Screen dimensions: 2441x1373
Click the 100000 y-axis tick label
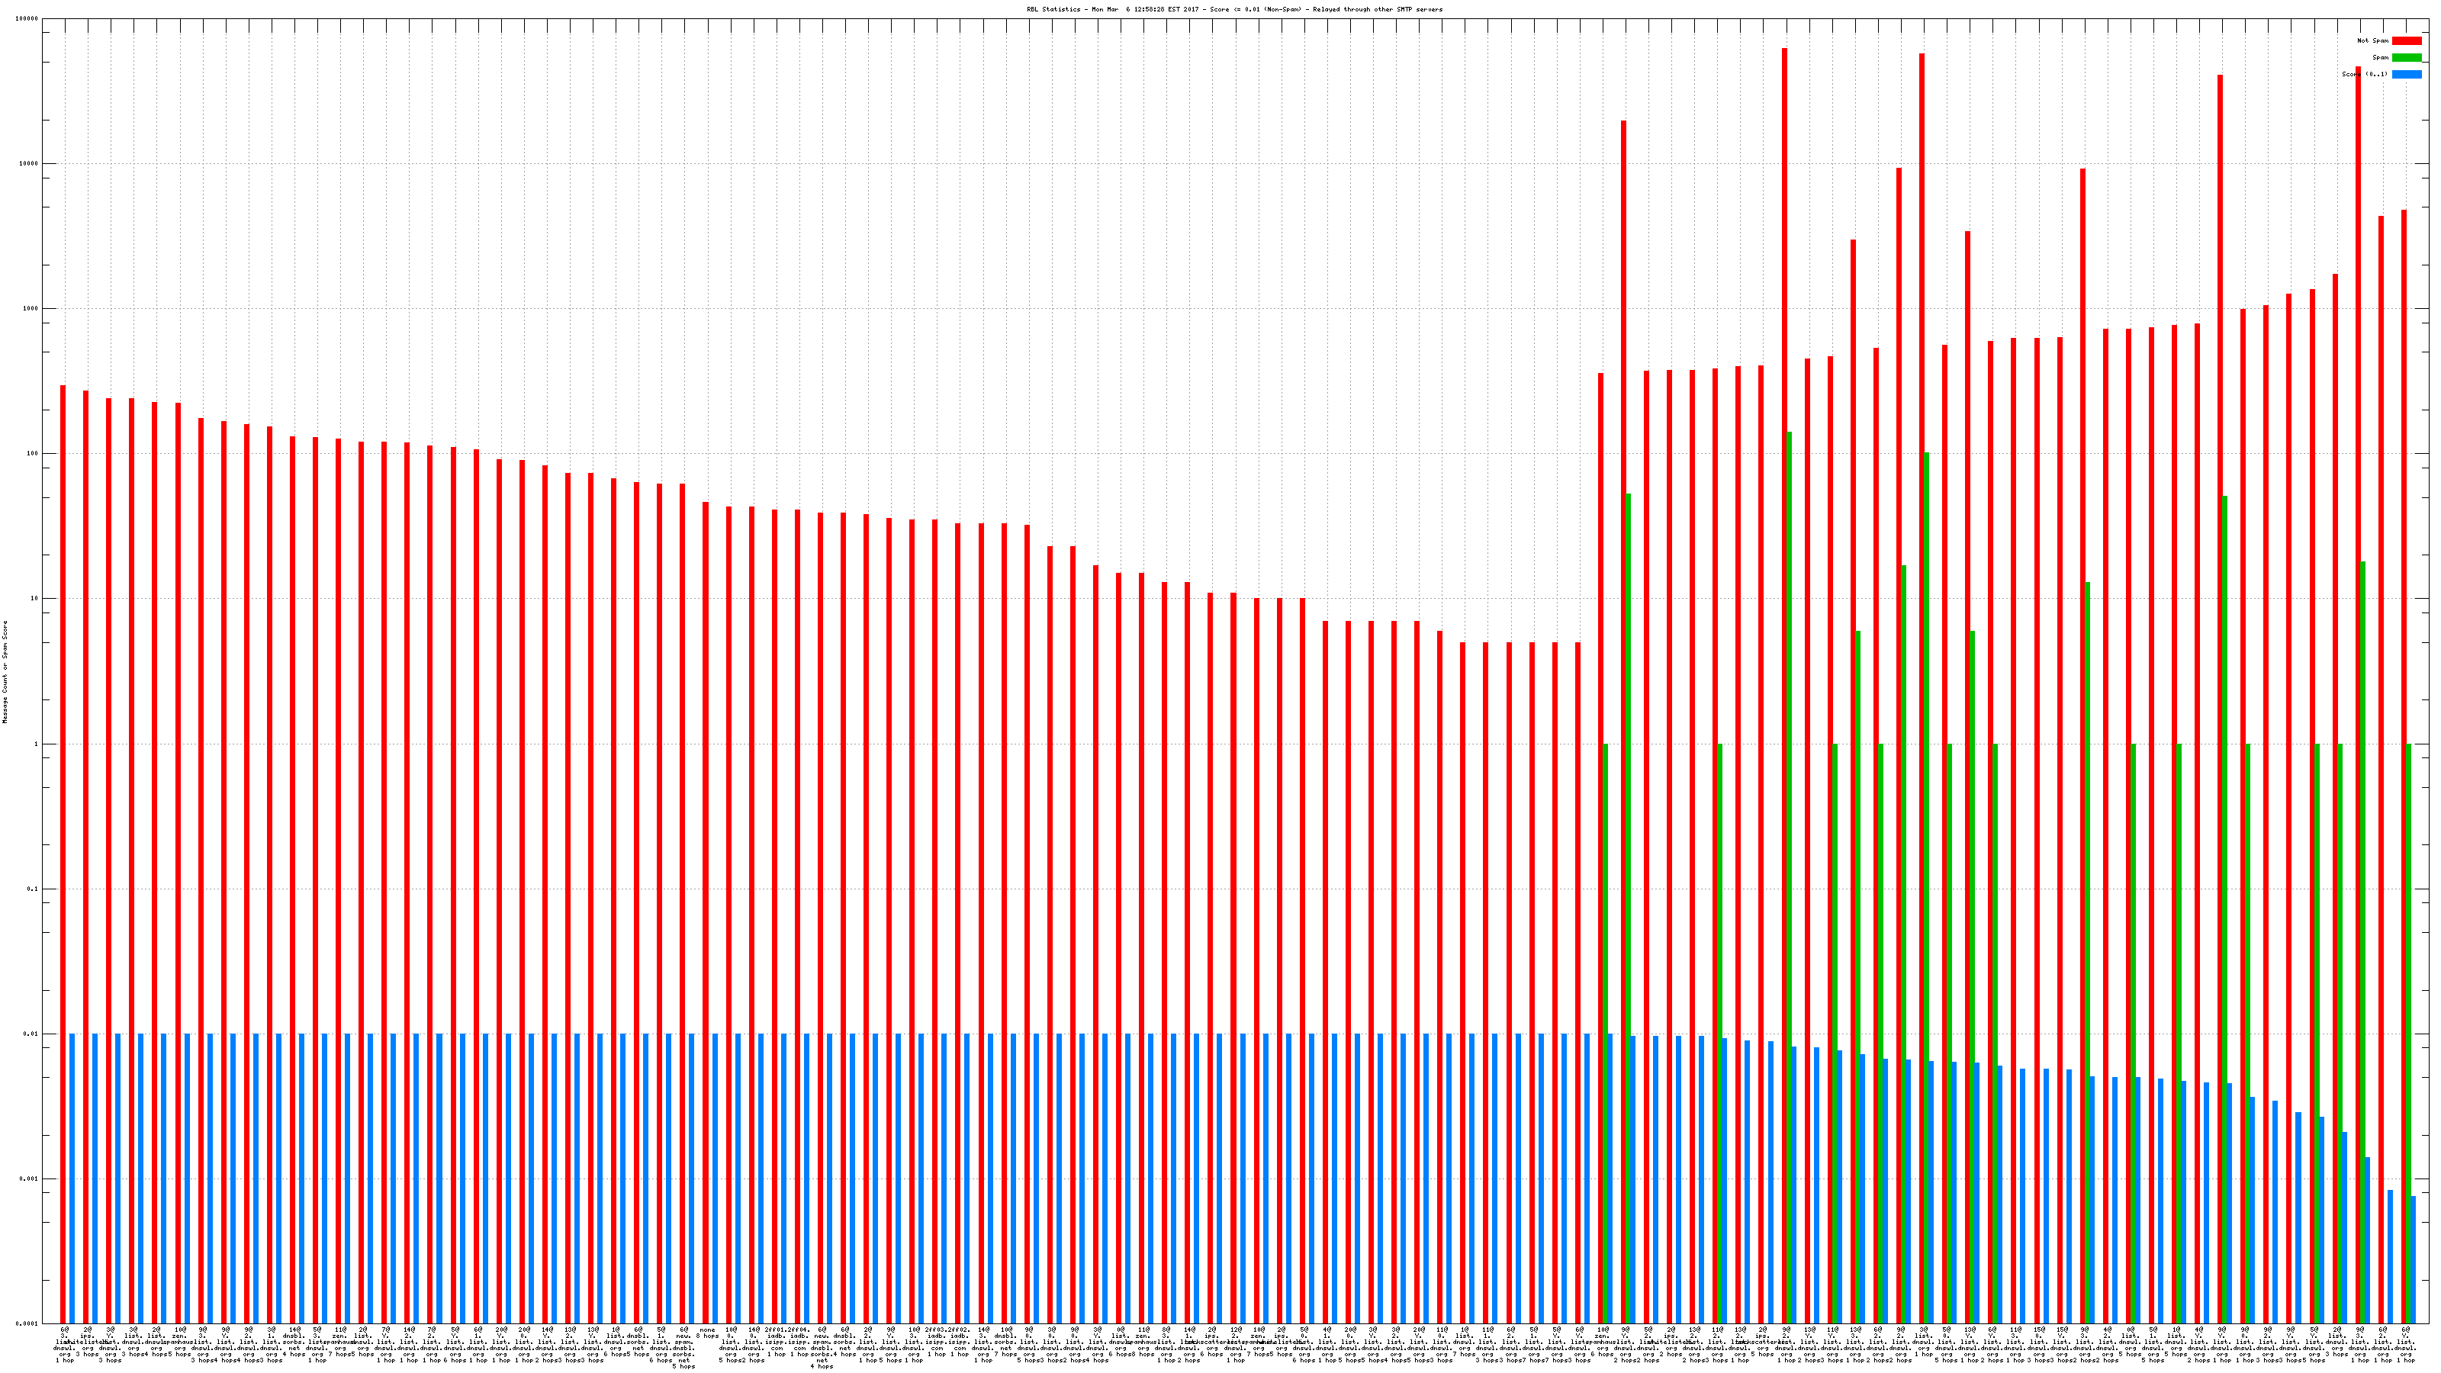coord(28,19)
